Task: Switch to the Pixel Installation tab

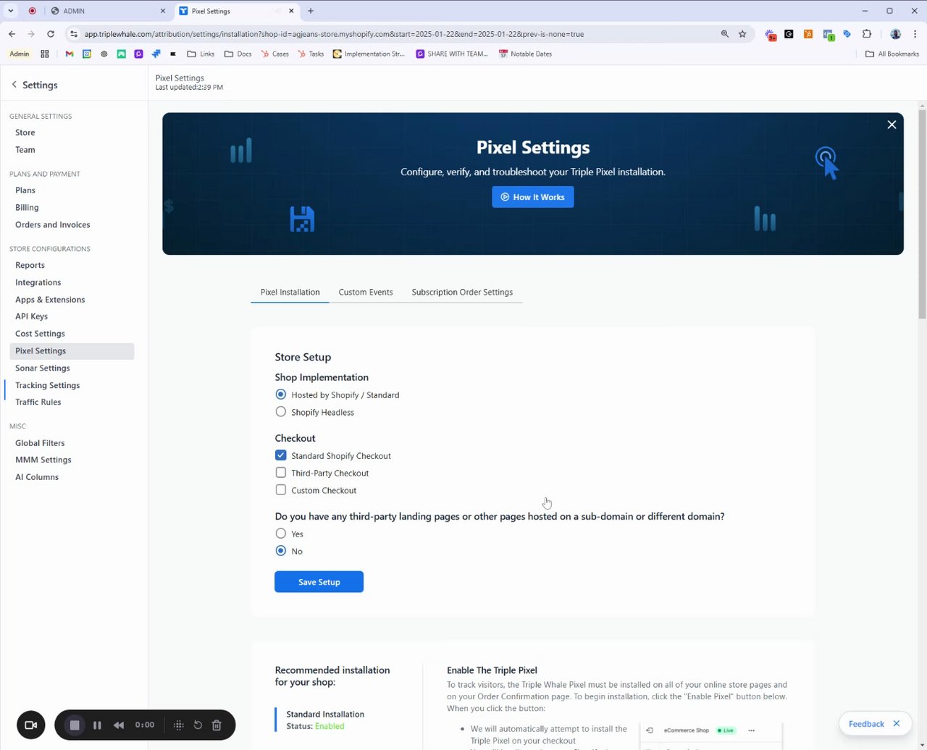Action: pyautogui.click(x=290, y=292)
